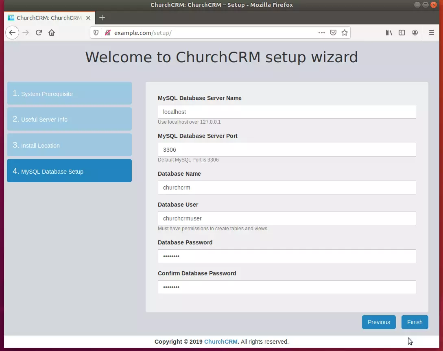Open the Firefox hamburger menu
Image resolution: width=443 pixels, height=351 pixels.
point(432,33)
